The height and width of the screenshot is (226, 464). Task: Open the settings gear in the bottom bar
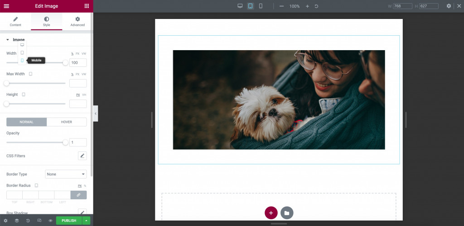(x=5, y=221)
